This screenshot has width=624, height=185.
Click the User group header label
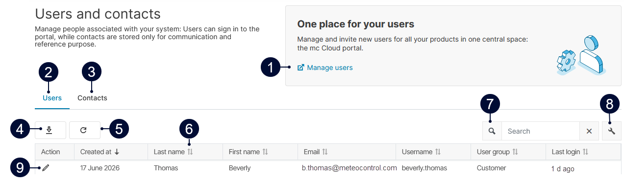click(493, 152)
